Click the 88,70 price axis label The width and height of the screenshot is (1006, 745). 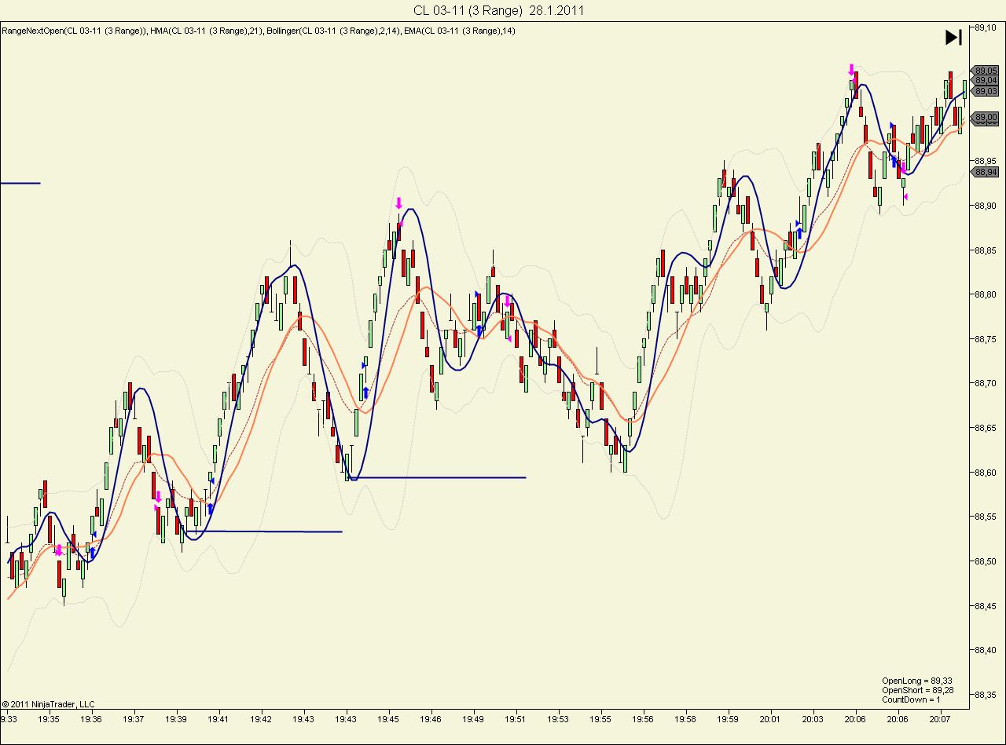click(x=986, y=383)
